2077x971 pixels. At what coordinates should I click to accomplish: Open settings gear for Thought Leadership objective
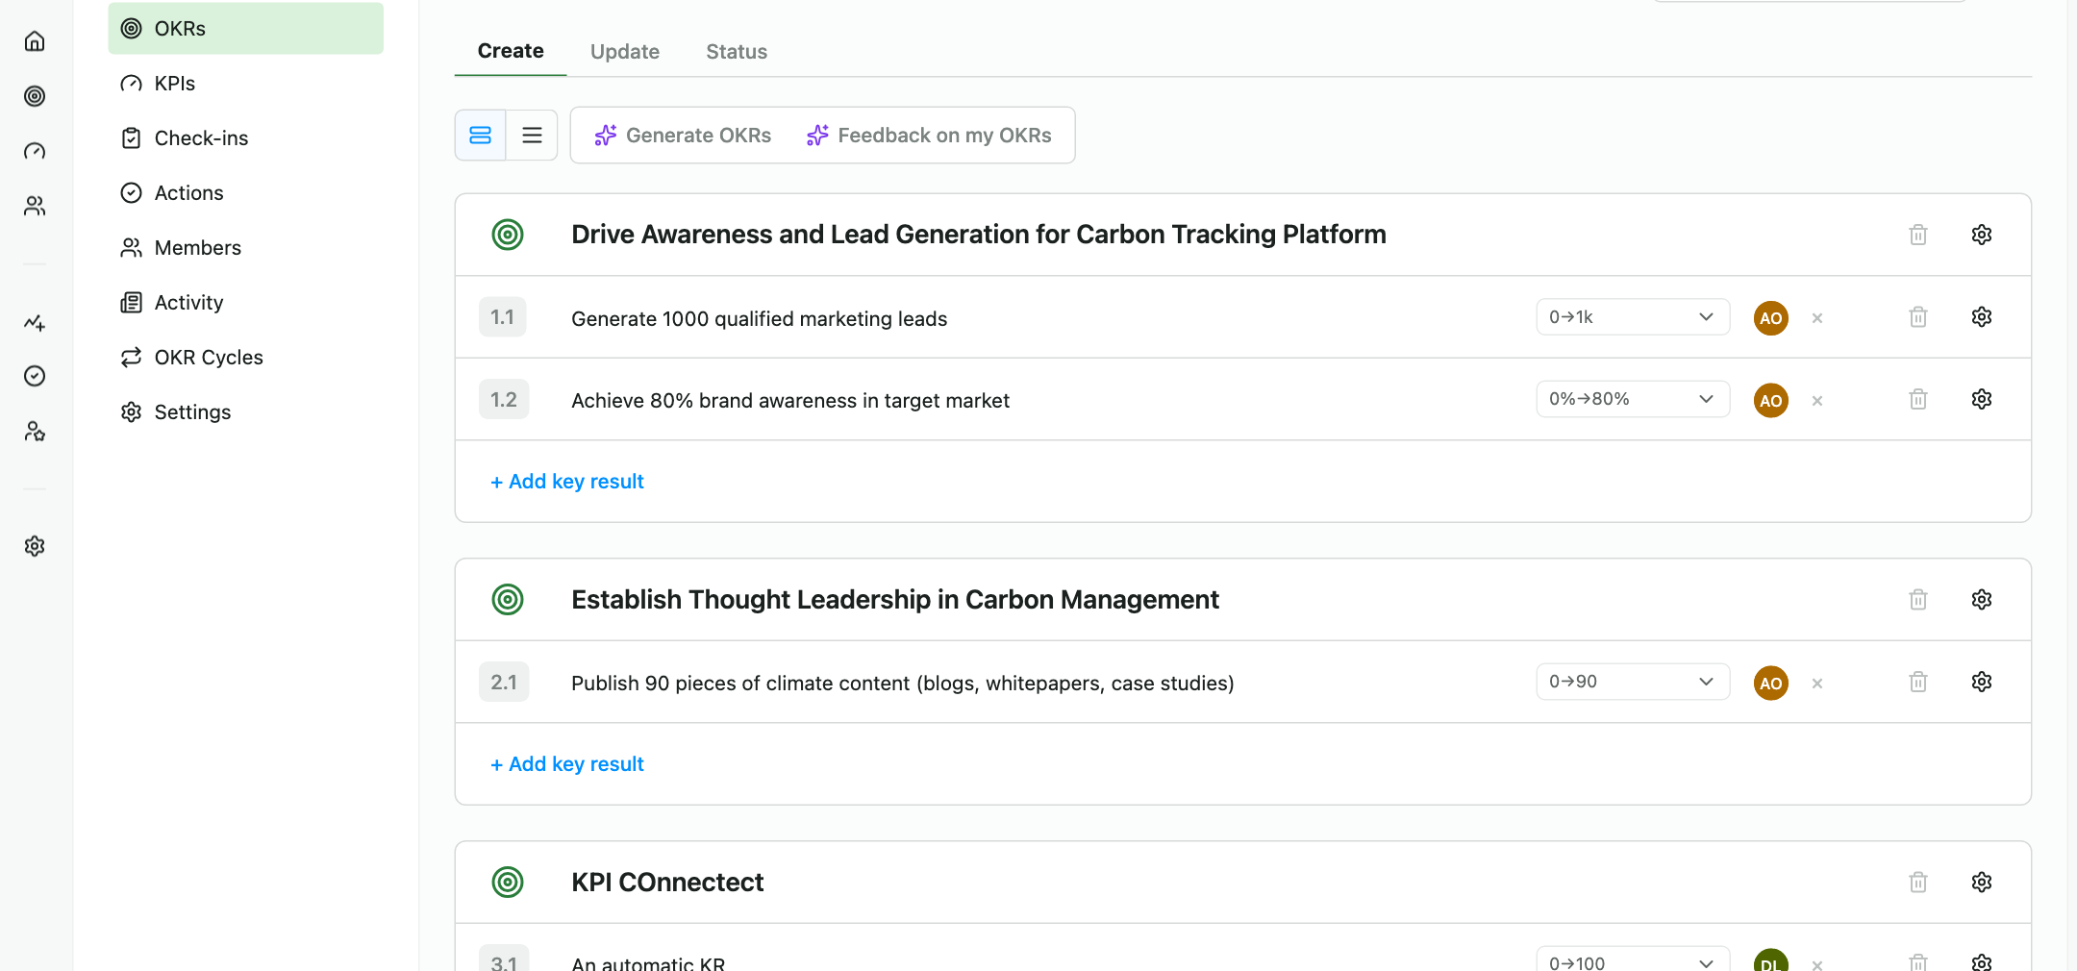coord(1982,600)
